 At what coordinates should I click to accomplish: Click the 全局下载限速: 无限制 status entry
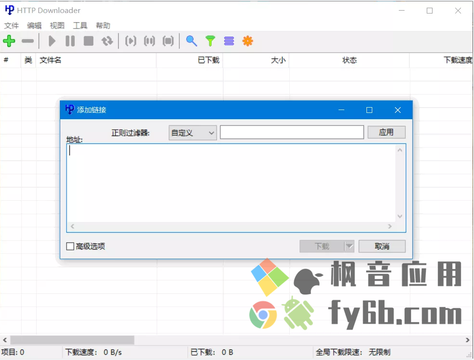pyautogui.click(x=353, y=352)
